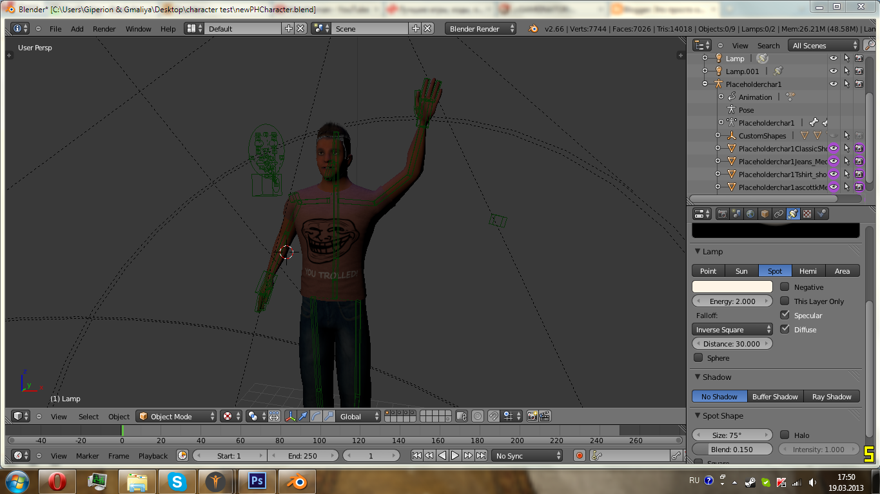Select Buffer Shadow option

pos(776,396)
